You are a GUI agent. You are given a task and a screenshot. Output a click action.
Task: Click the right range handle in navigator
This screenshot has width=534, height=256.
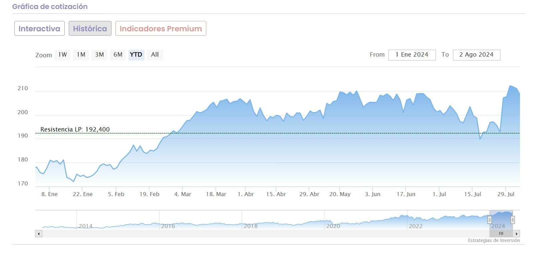(513, 220)
